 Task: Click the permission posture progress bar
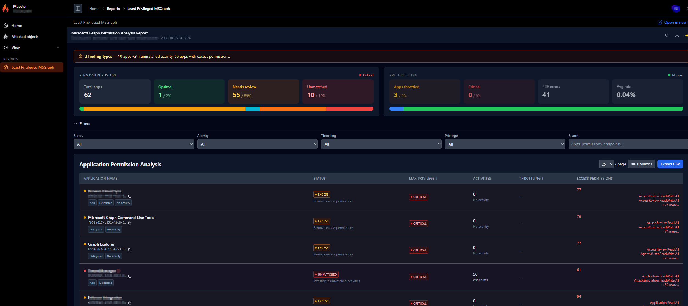pyautogui.click(x=226, y=109)
